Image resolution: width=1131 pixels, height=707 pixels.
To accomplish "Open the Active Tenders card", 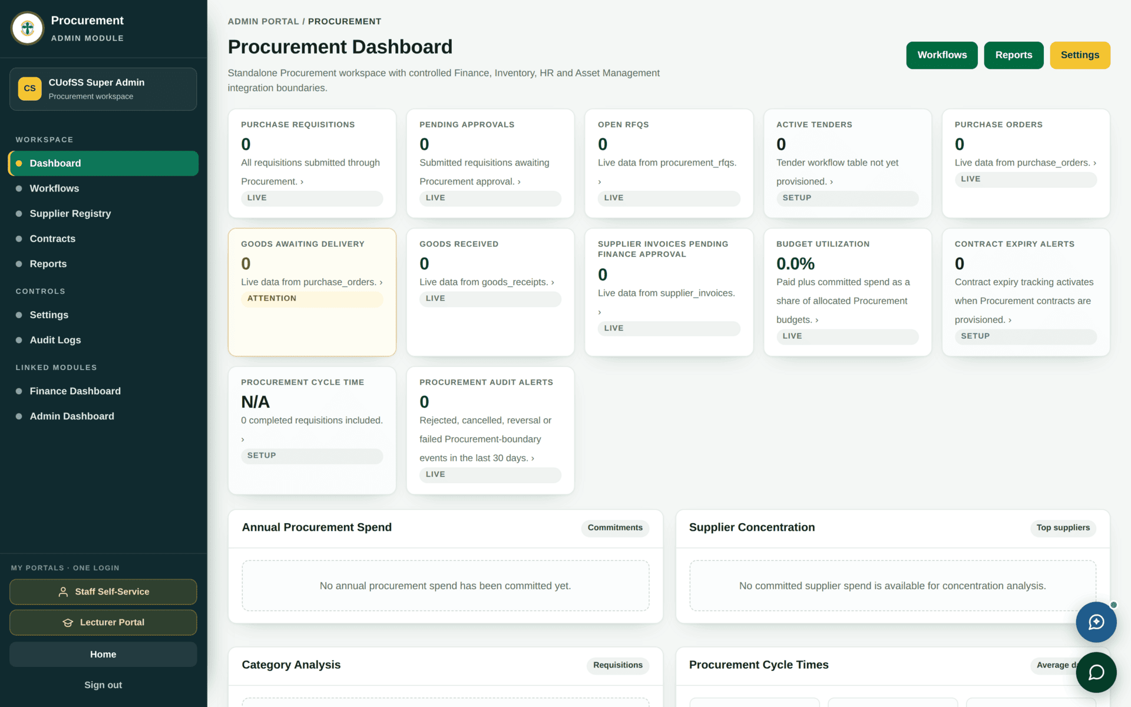I will [x=847, y=163].
